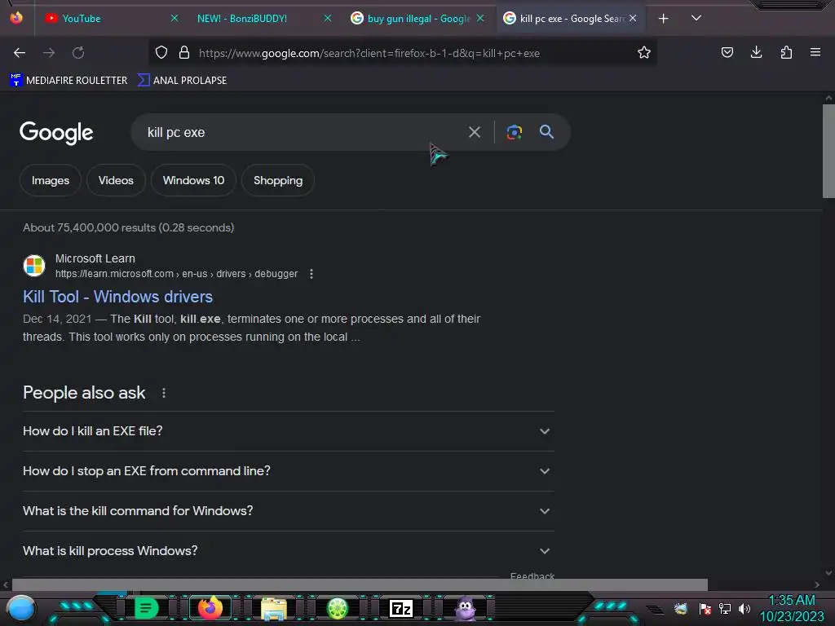Open the MEDIAFIRE ROULETTER bookmark
Screen dimensions: 835x626
point(69,81)
